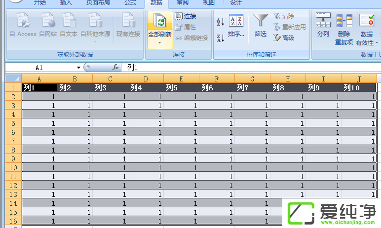Select row 13 header
This screenshot has width=381, height=228.
tap(13, 194)
